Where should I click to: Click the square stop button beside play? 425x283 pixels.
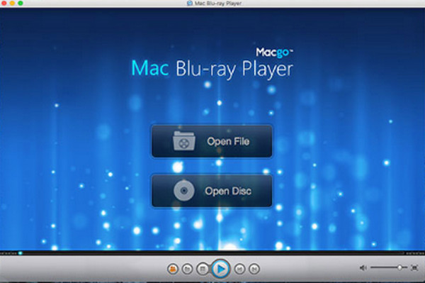click(x=202, y=269)
